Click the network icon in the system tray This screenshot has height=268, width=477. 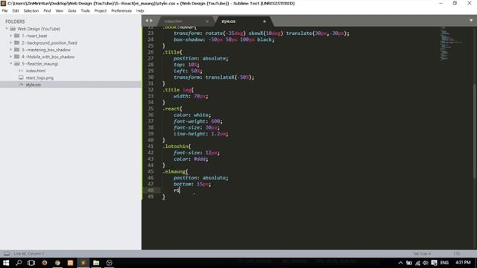pyautogui.click(x=417, y=263)
